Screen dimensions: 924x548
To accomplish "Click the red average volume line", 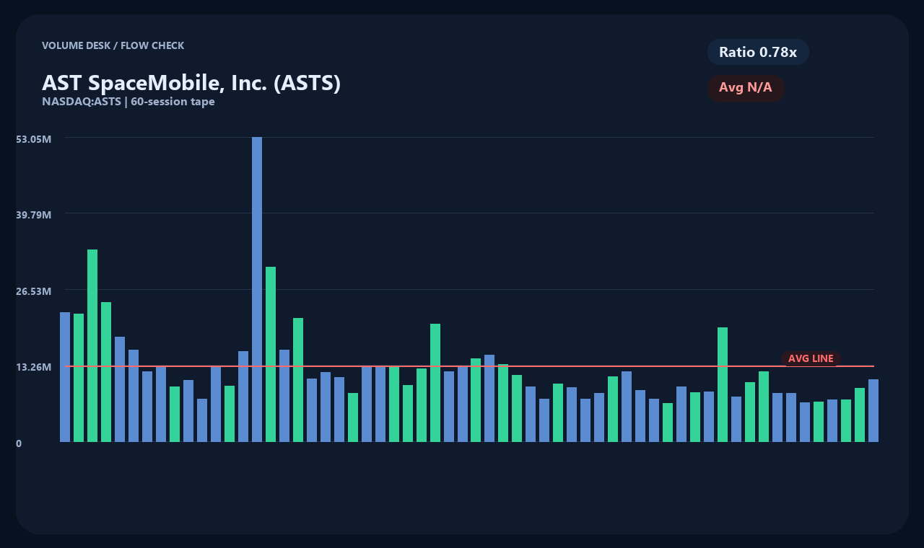I will [470, 366].
